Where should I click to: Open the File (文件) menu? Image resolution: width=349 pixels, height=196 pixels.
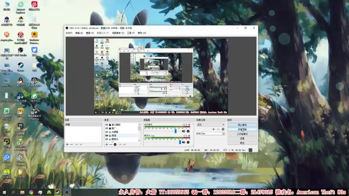69,33
